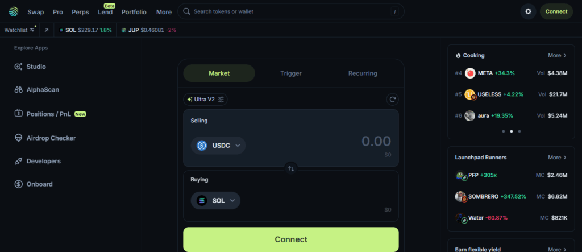Switch to the Recurring tab
Image resolution: width=582 pixels, height=252 pixels.
(363, 73)
